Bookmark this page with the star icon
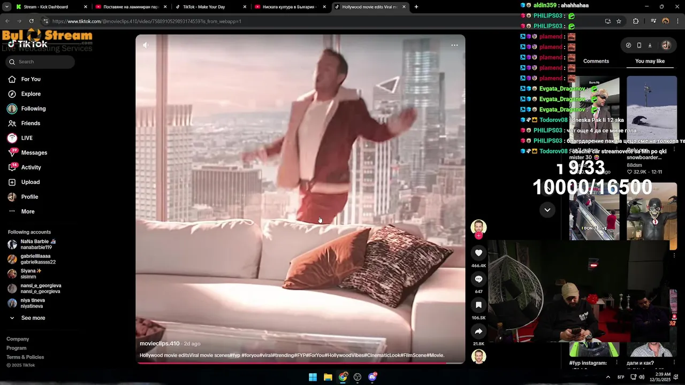 [x=619, y=21]
